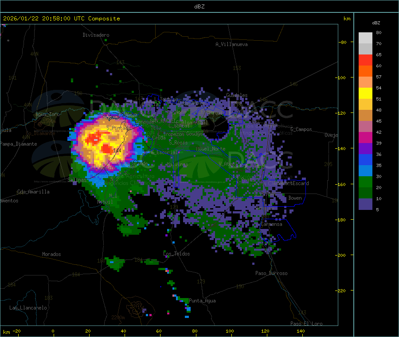Click the timestamp 2026/01/22 20:58:00 UTC Composite

point(61,19)
